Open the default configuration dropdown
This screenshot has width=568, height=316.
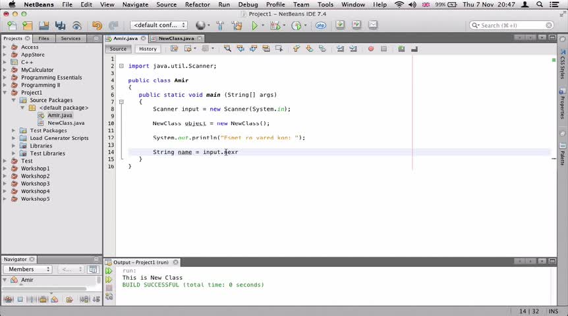(159, 25)
